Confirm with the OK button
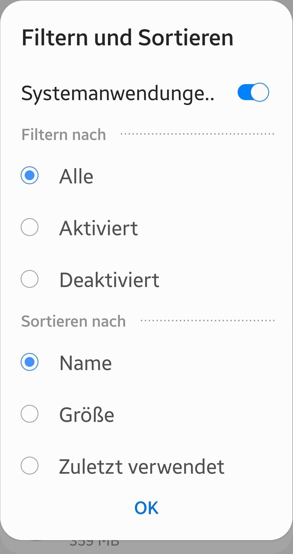Screen dimensions: 293x554 (146, 508)
